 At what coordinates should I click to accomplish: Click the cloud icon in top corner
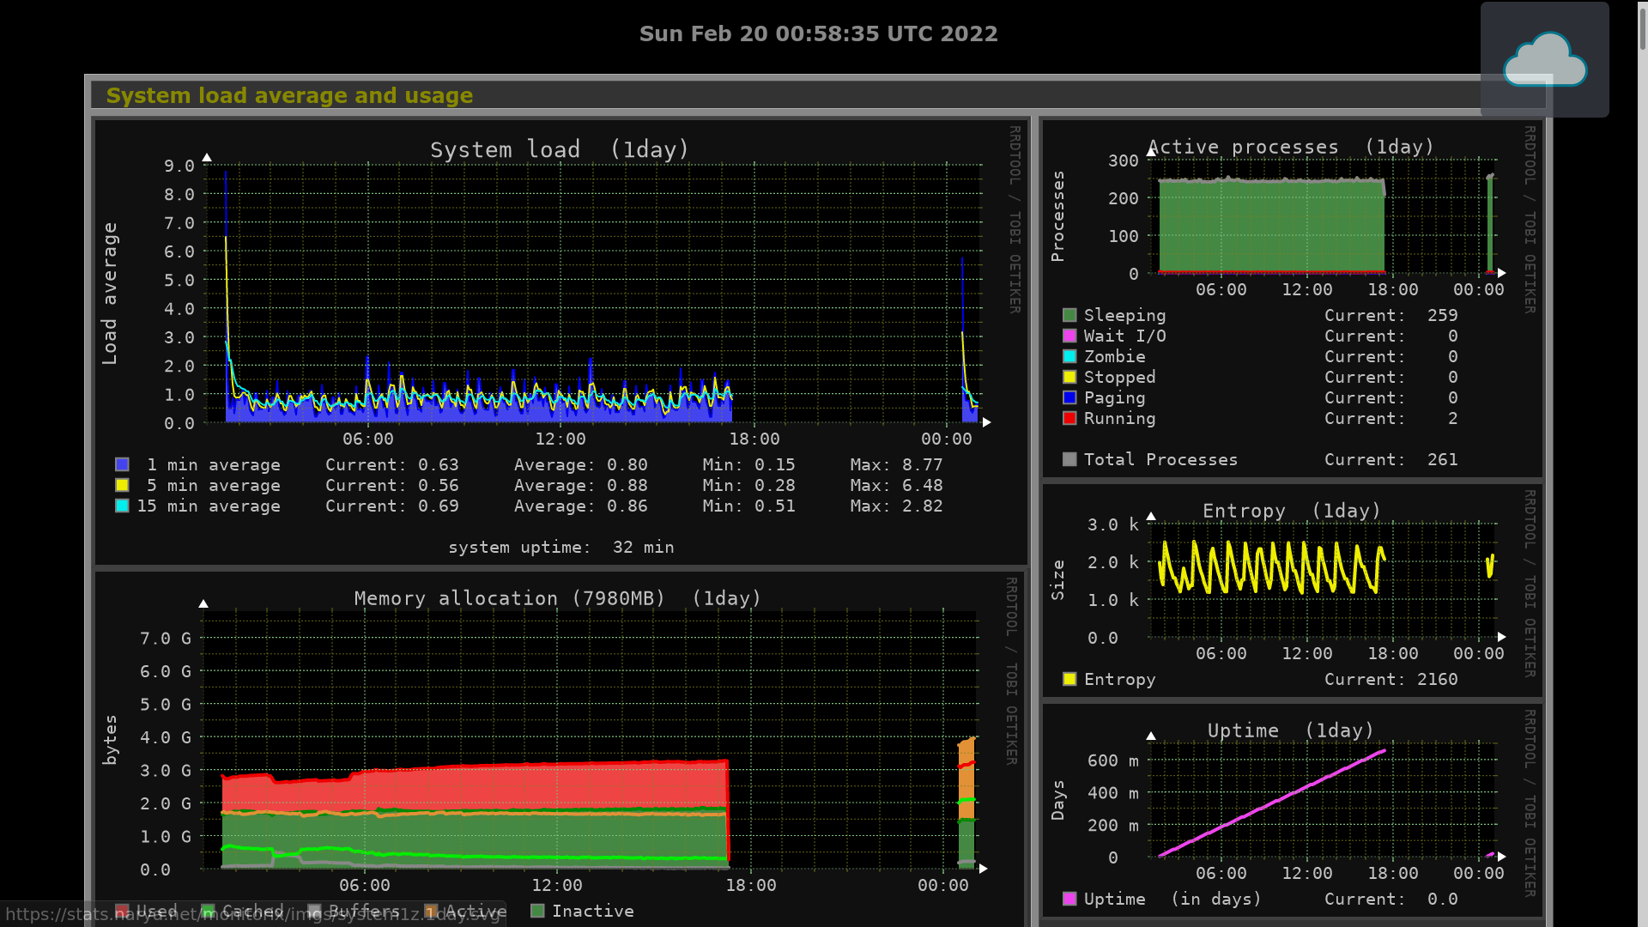(1544, 59)
